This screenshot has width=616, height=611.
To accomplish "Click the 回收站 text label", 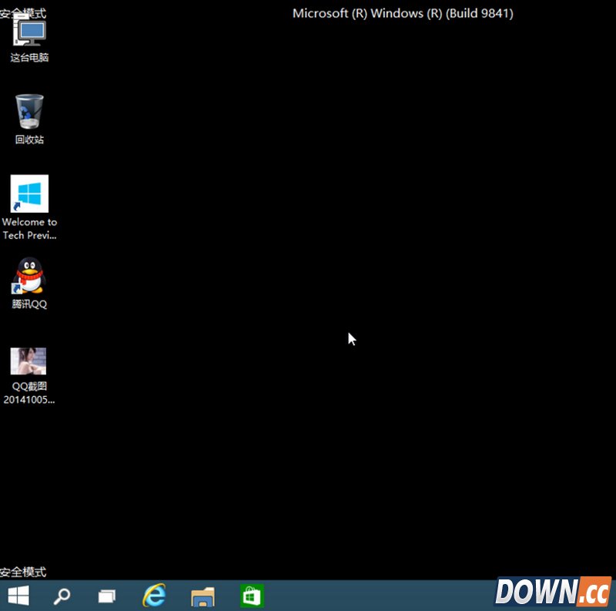I will pos(29,139).
